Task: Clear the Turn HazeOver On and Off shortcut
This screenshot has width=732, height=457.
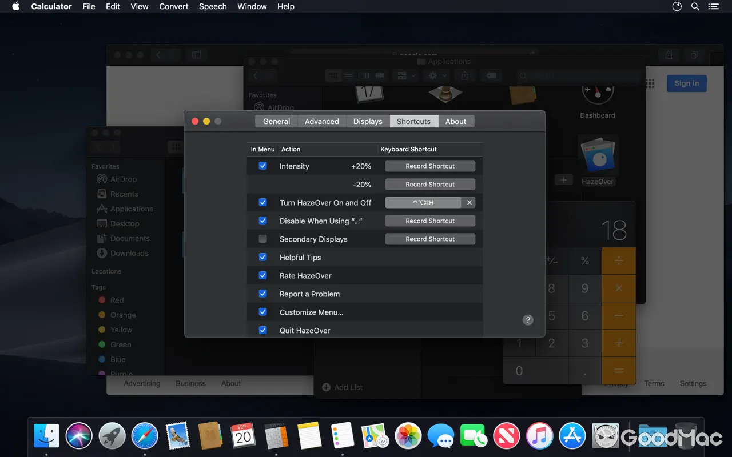Action: pyautogui.click(x=469, y=202)
